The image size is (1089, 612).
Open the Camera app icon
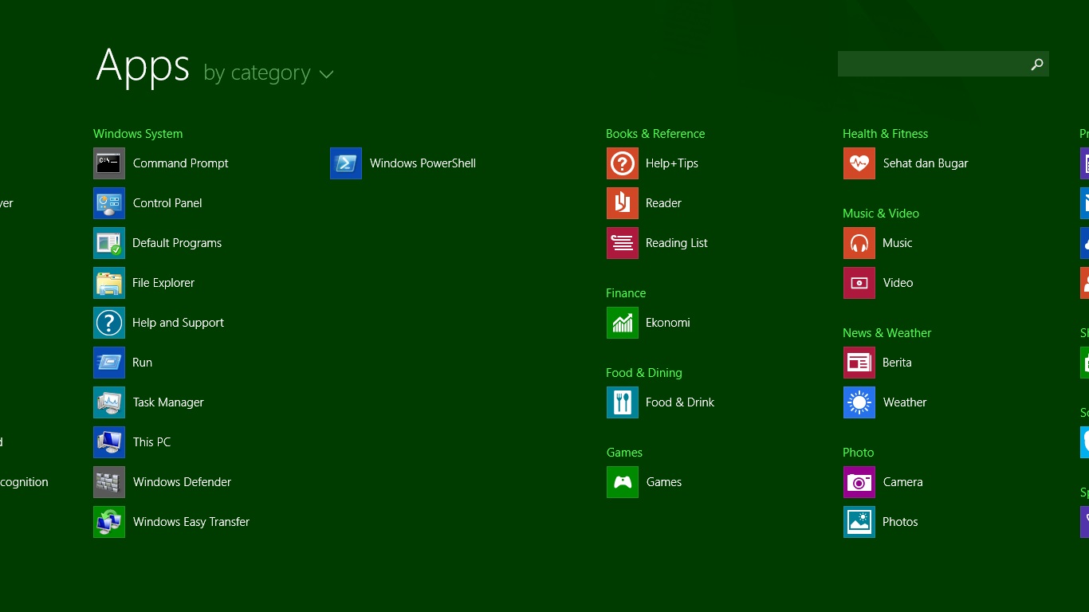point(859,482)
